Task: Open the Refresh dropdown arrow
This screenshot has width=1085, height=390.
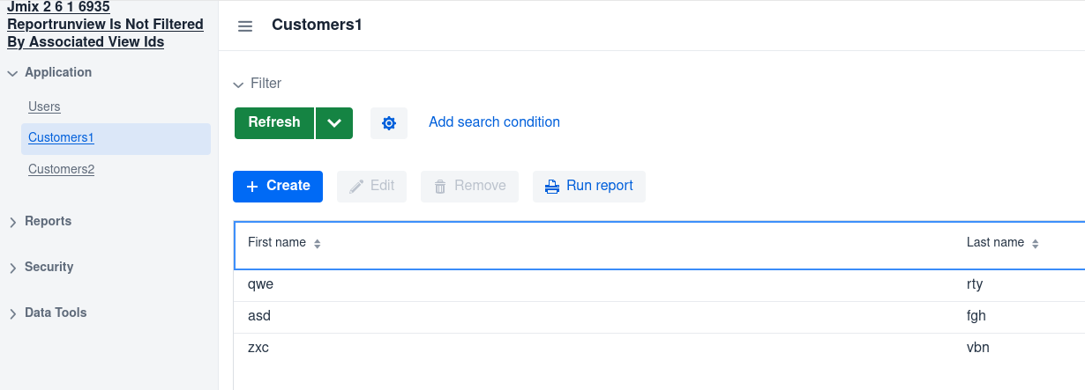Action: [333, 123]
